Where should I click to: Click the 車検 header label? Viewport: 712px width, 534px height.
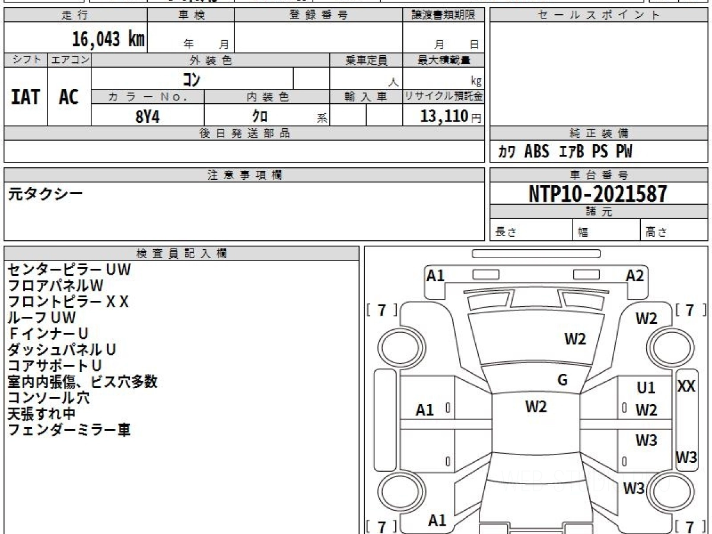(x=191, y=15)
